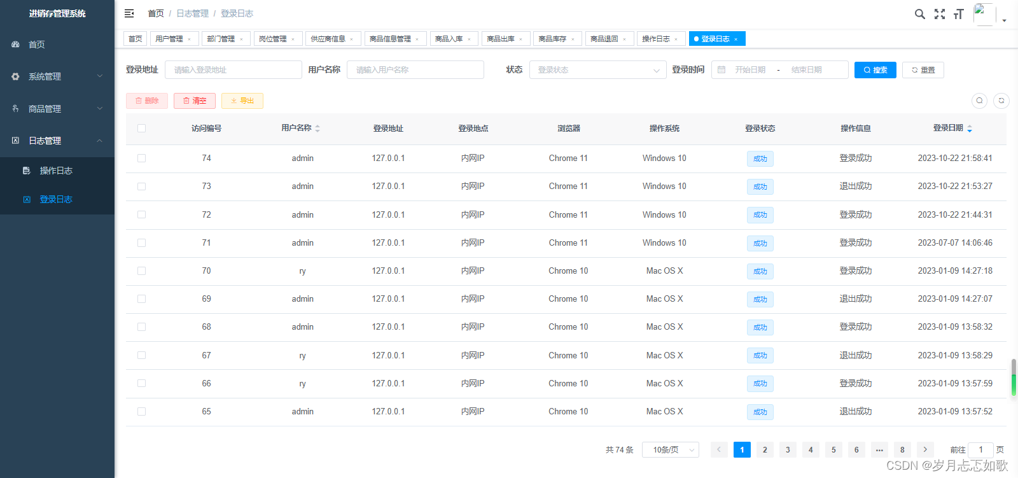Click 首页 in the breadcrumb

click(156, 13)
